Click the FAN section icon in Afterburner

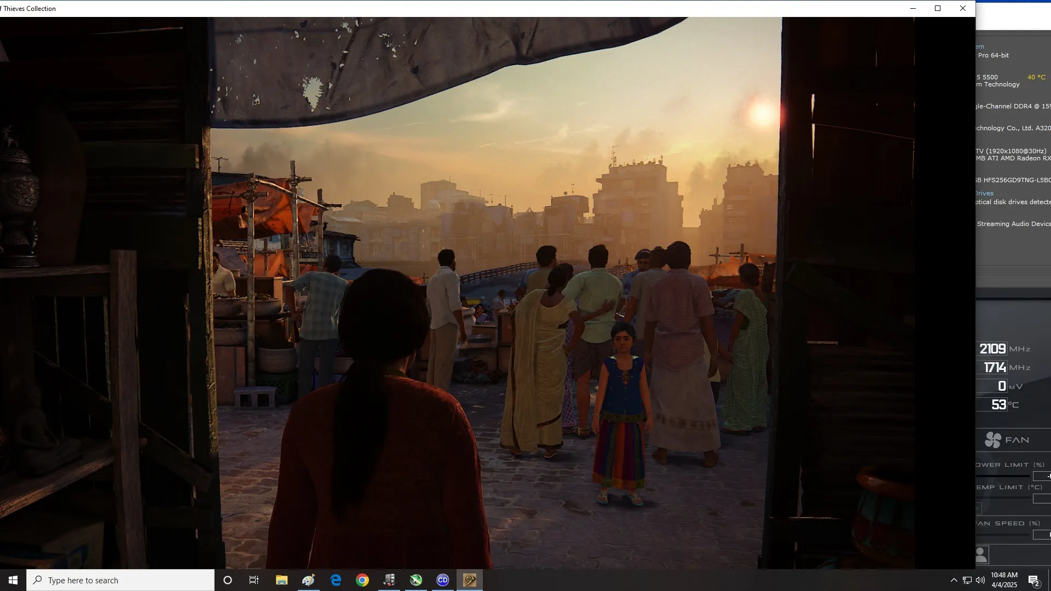993,440
